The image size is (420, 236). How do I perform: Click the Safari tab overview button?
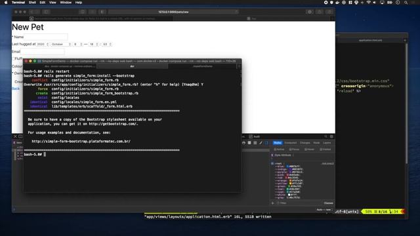click(x=329, y=12)
